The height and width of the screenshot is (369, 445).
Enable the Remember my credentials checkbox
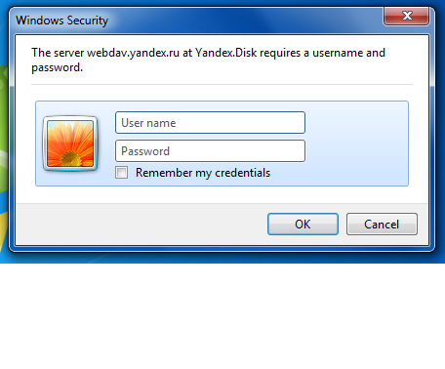121,173
